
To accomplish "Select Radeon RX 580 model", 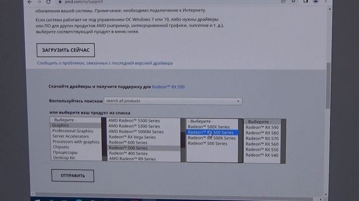I will coord(263,133).
